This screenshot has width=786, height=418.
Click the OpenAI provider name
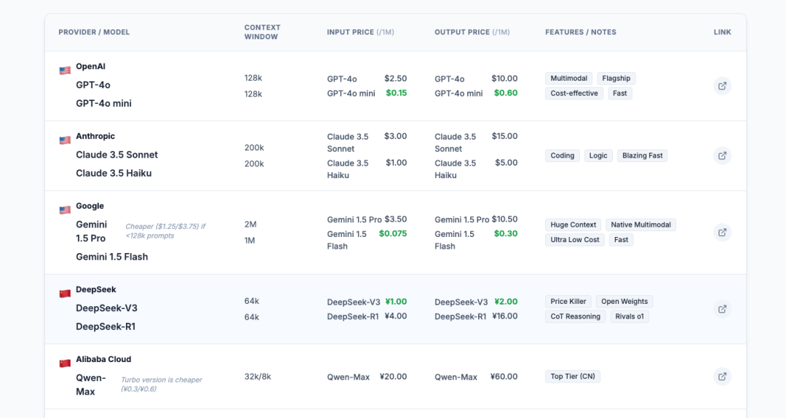pyautogui.click(x=90, y=66)
